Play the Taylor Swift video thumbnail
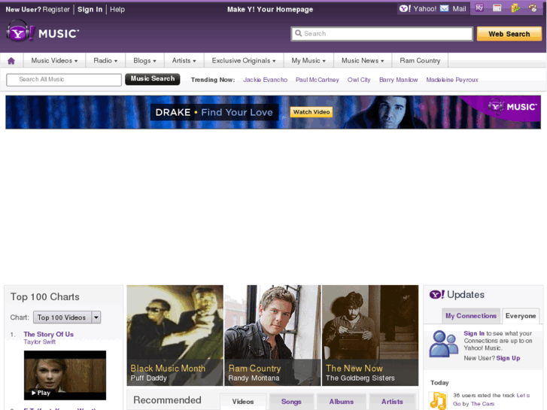547x410 pixels. pos(65,375)
